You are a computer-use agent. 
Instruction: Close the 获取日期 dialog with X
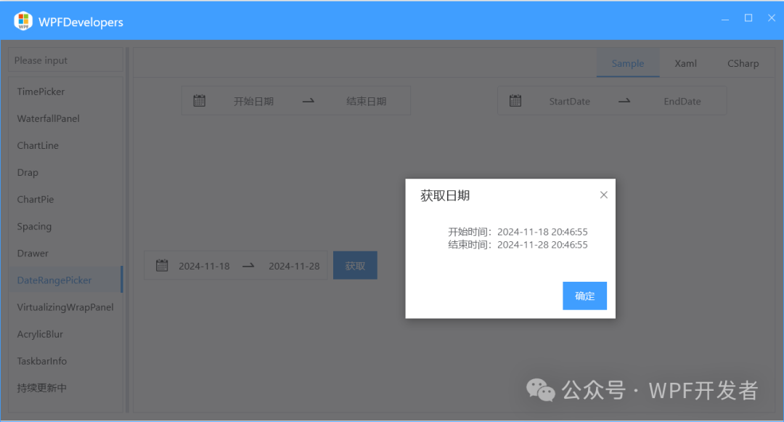(x=603, y=195)
